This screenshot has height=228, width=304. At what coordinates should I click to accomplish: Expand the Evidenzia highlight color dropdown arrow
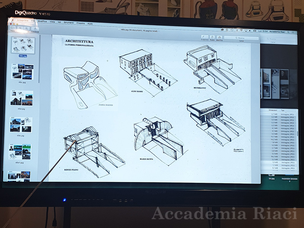[207, 37]
